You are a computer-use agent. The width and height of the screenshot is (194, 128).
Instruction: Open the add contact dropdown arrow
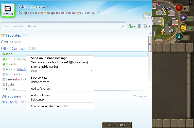(134, 26)
